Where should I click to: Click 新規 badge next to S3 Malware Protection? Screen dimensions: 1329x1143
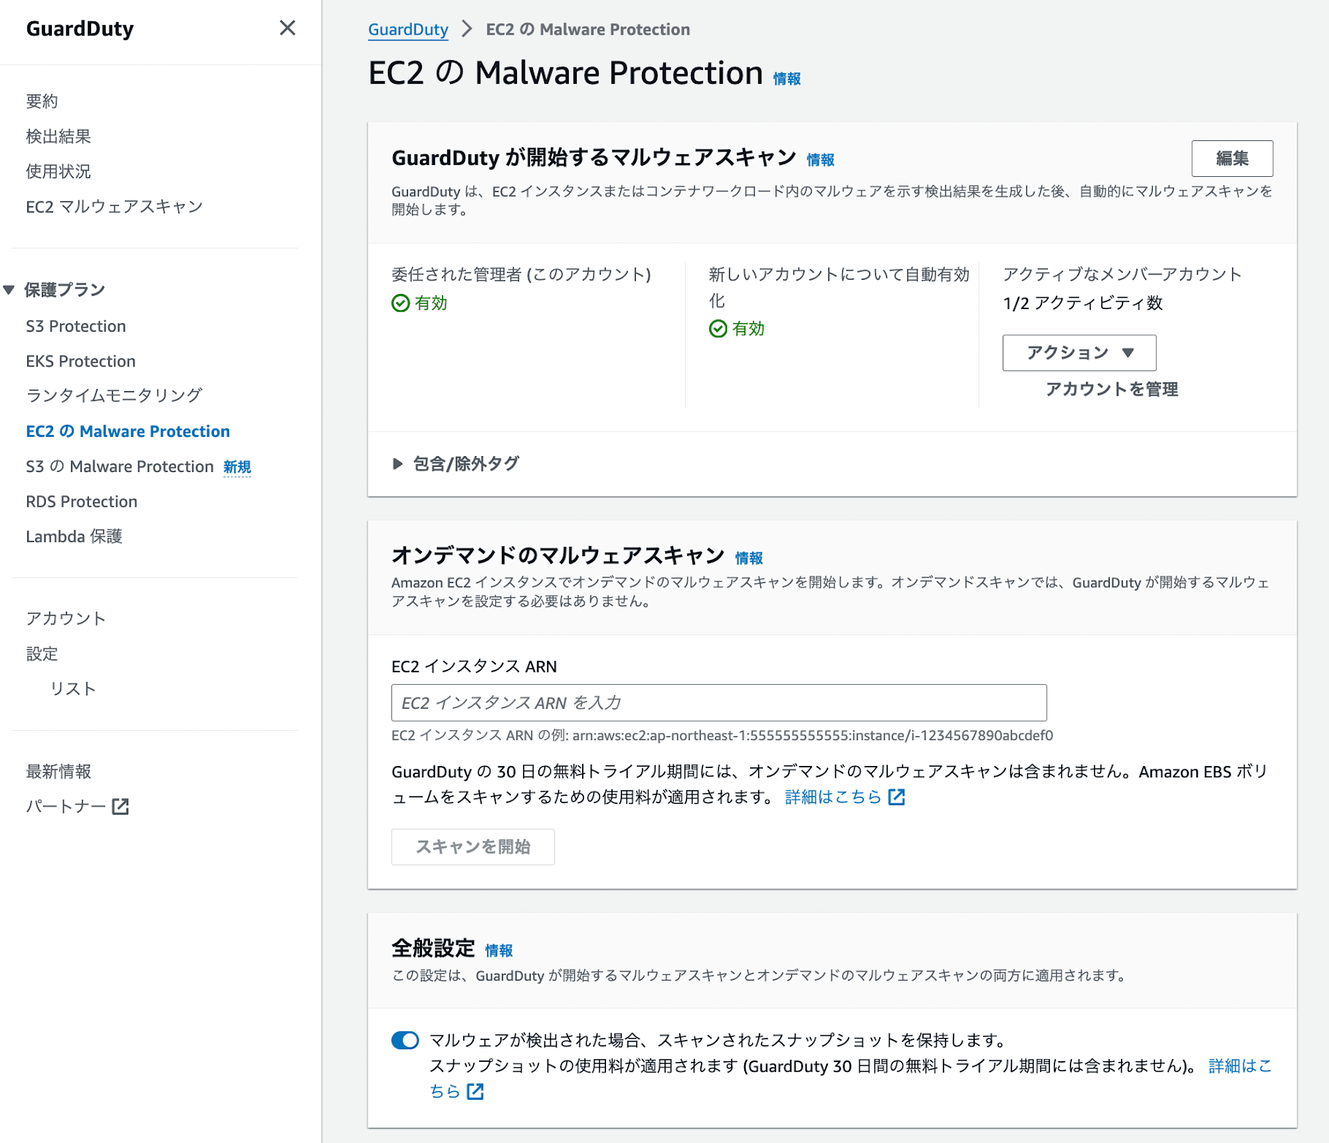[237, 467]
